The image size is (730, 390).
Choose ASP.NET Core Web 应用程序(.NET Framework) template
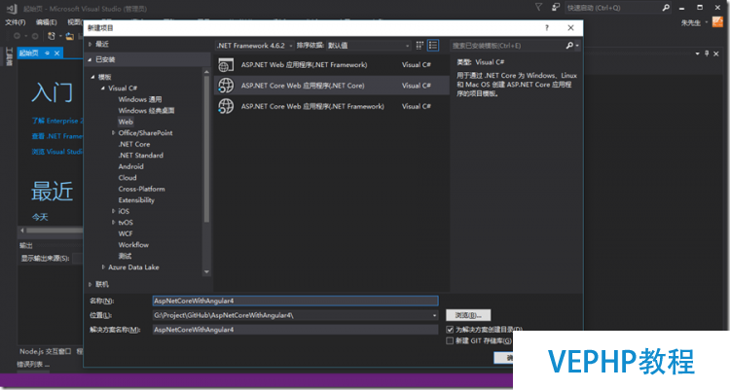click(332, 107)
